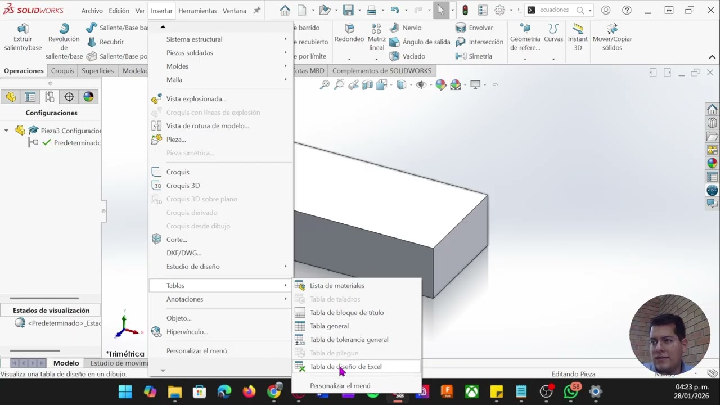Click the Simetría mirror tool
This screenshot has width=720, height=405.
(x=474, y=56)
